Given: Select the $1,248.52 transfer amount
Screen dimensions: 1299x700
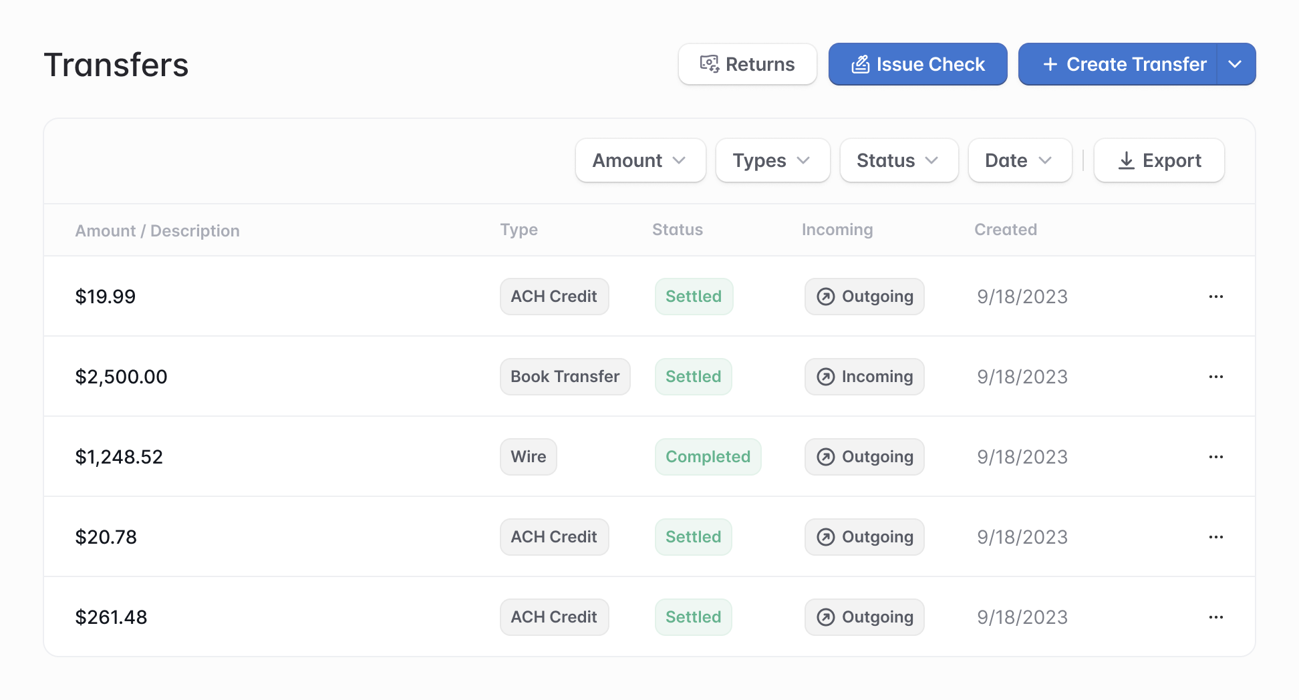Looking at the screenshot, I should pos(119,457).
